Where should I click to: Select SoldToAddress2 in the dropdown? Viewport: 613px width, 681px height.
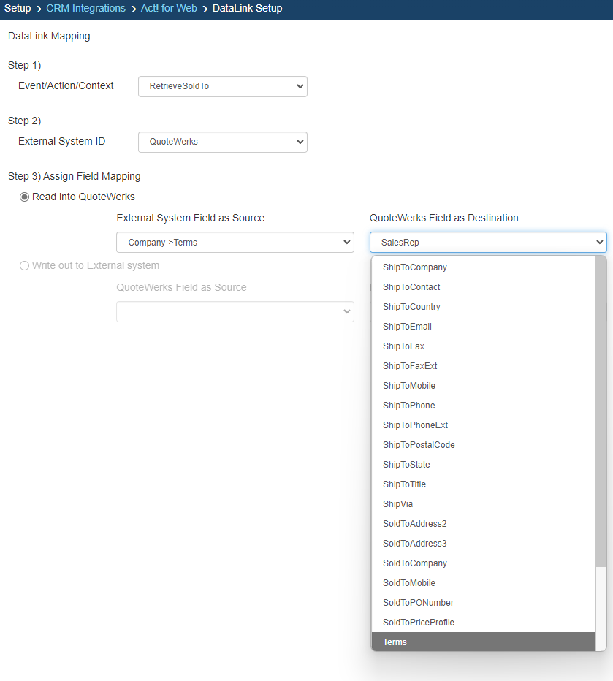tap(414, 524)
